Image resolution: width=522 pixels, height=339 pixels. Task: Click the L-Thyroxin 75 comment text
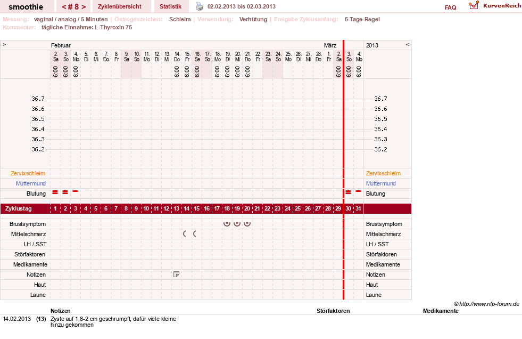point(113,27)
